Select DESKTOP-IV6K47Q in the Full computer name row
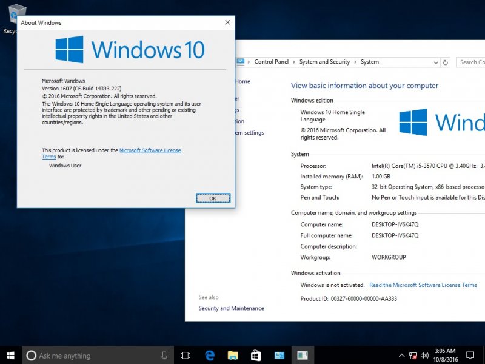This screenshot has height=364, width=485. [395, 235]
